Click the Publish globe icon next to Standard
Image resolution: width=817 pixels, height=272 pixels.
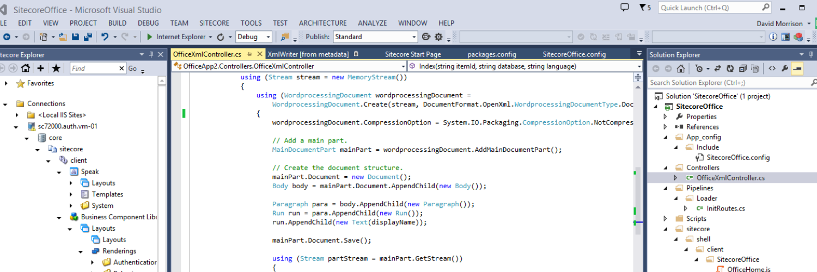coord(426,36)
